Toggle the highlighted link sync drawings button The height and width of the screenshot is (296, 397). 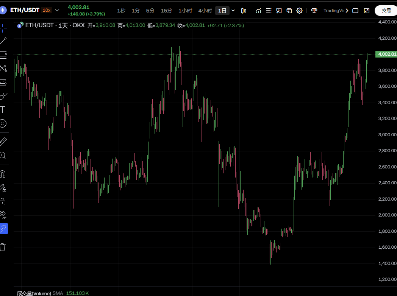tap(3, 229)
